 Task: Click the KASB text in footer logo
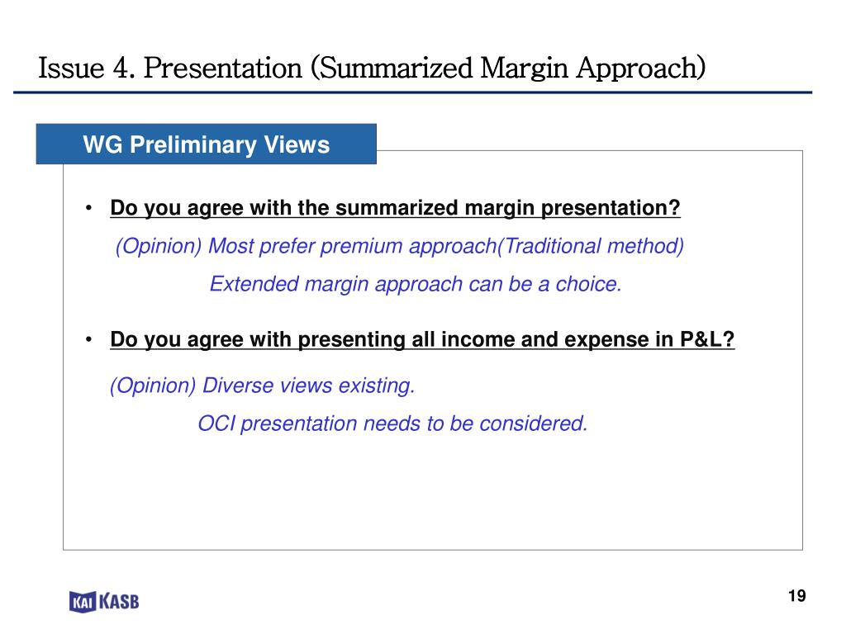click(119, 601)
